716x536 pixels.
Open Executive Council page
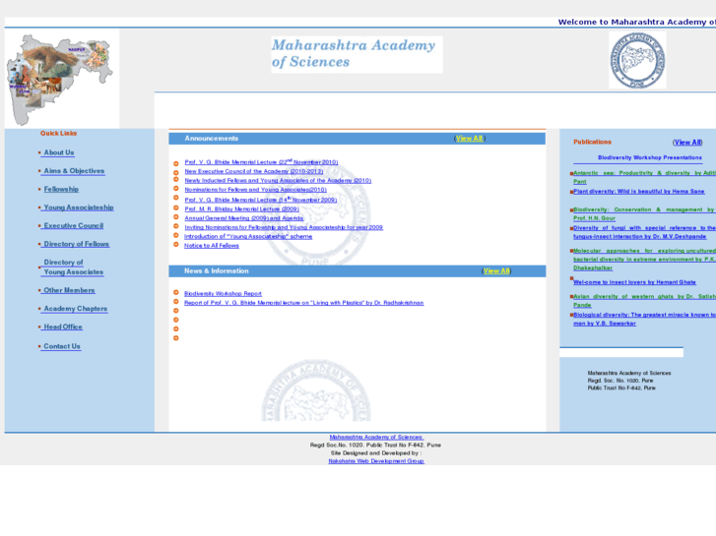pyautogui.click(x=74, y=225)
